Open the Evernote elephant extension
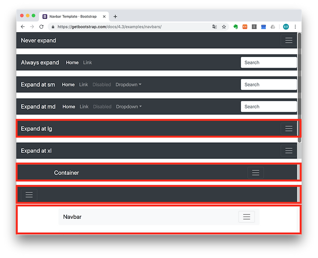This screenshot has height=258, width=318. pos(235,27)
